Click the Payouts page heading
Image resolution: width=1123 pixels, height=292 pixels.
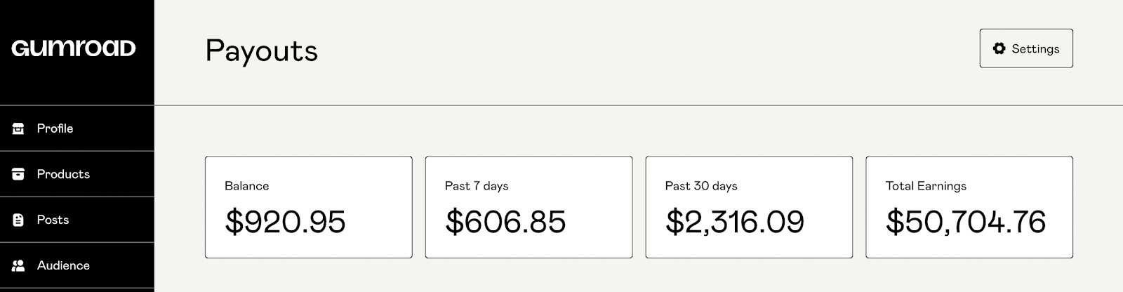pyautogui.click(x=261, y=51)
